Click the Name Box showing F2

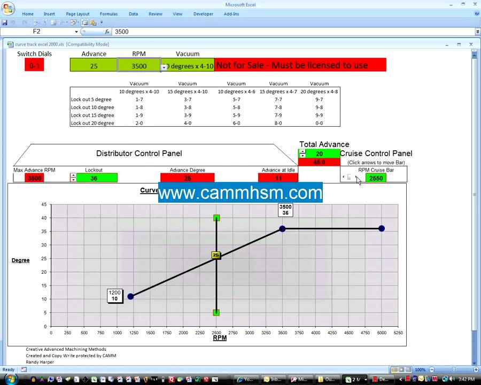point(37,32)
